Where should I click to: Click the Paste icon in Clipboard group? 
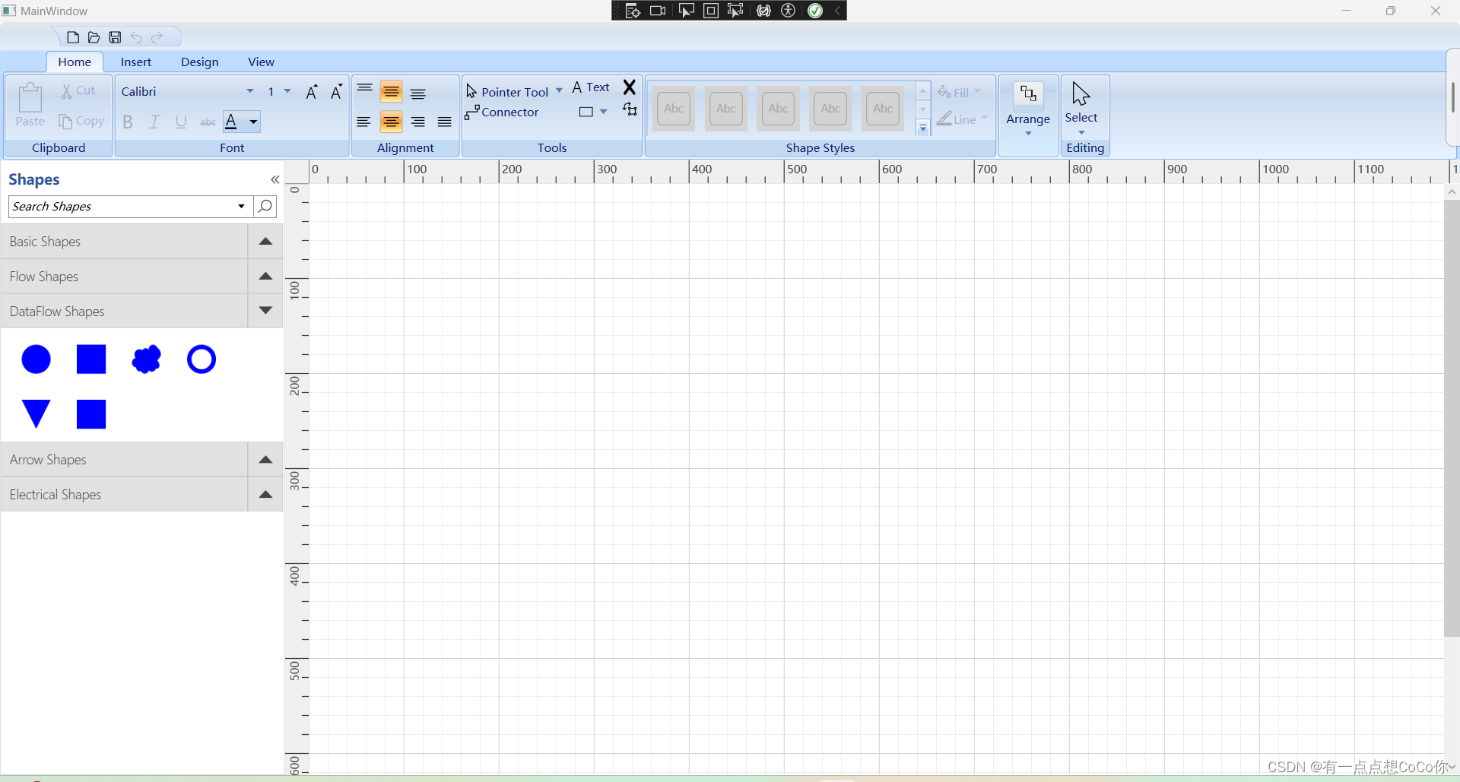coord(29,107)
